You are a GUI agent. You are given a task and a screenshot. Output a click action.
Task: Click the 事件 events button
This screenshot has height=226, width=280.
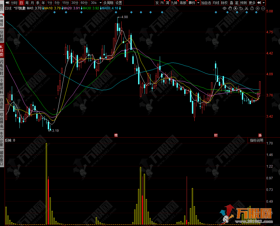pos(192,3)
